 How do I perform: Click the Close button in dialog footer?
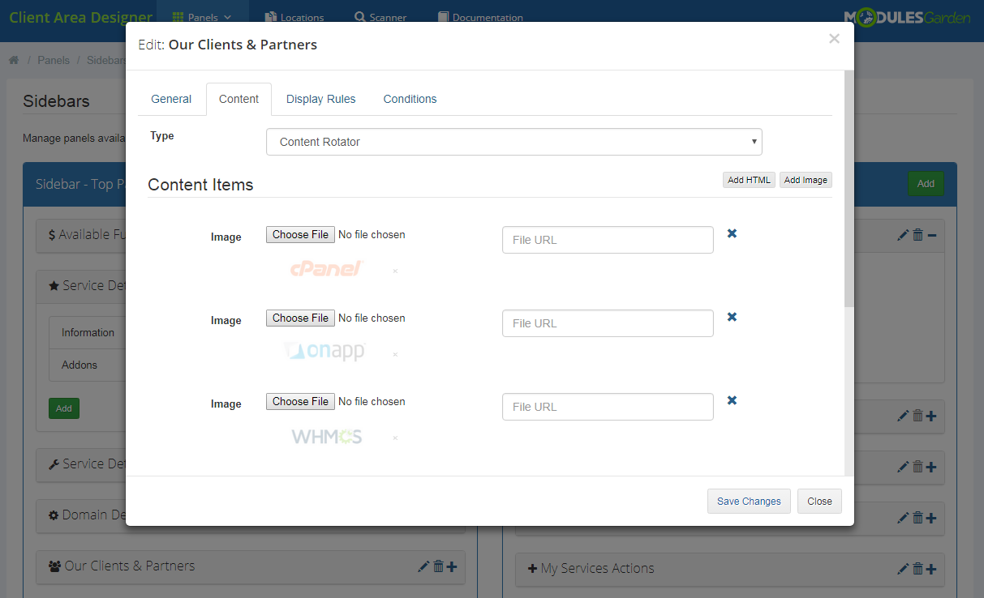tap(819, 502)
